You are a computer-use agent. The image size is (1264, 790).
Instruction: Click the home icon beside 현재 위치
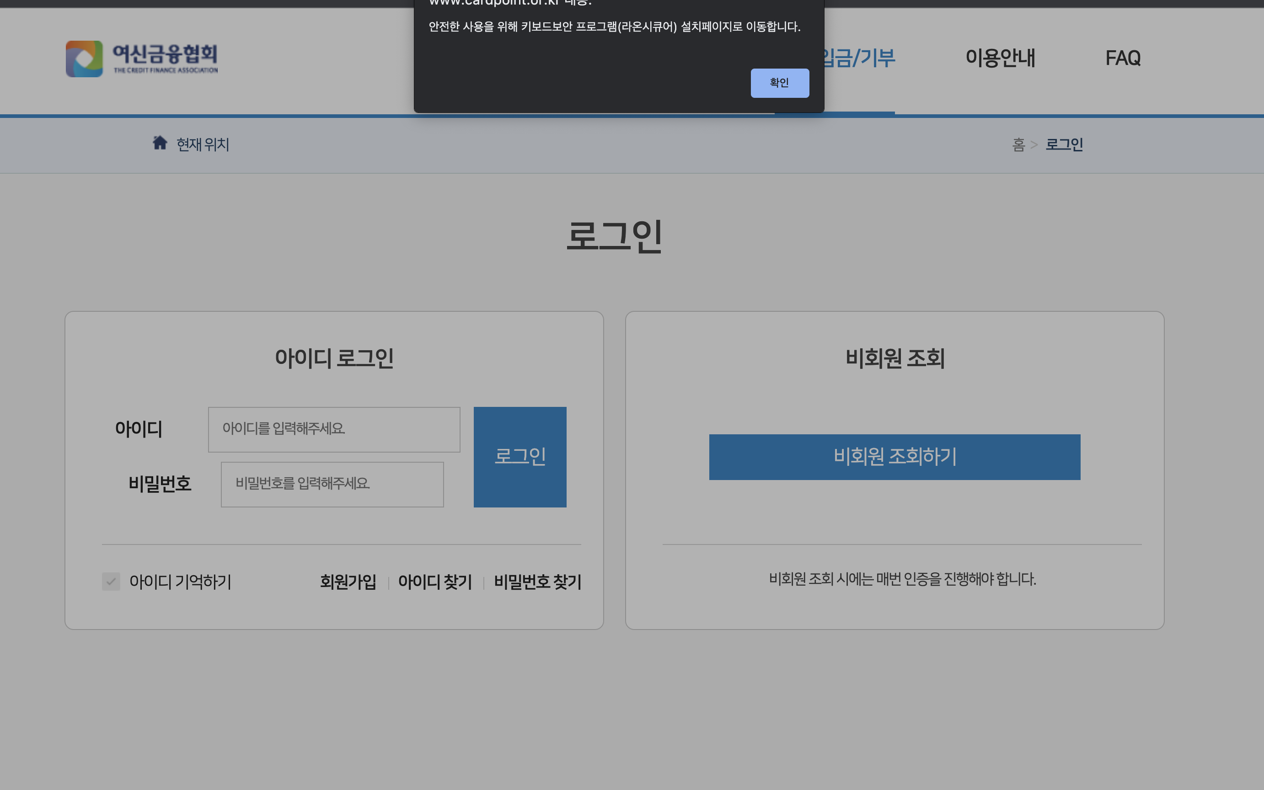click(160, 143)
